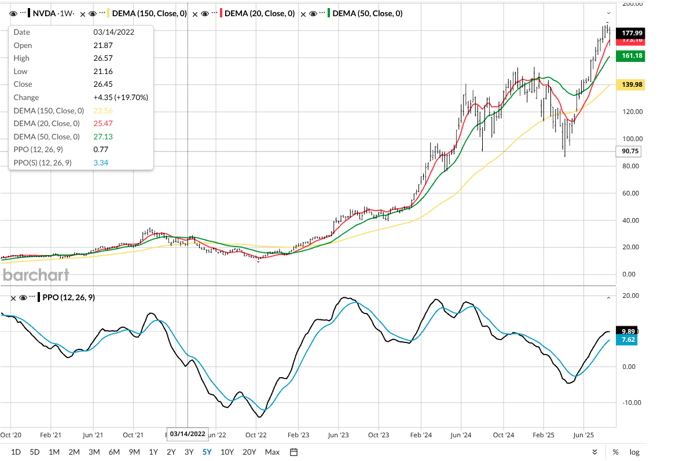This screenshot has height=461, width=683.
Task: Remove the DEMA (50, Close, 0) indicator
Action: click(x=303, y=14)
